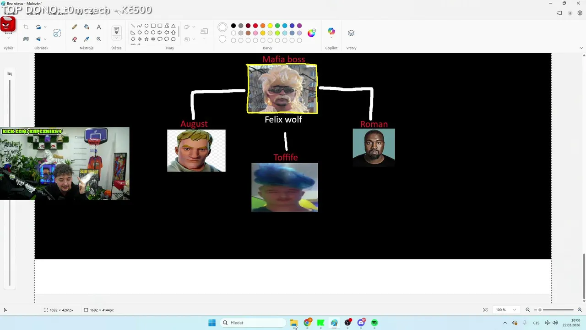Click the Flip image icon
Viewport: 586px width, 330px height.
(38, 39)
